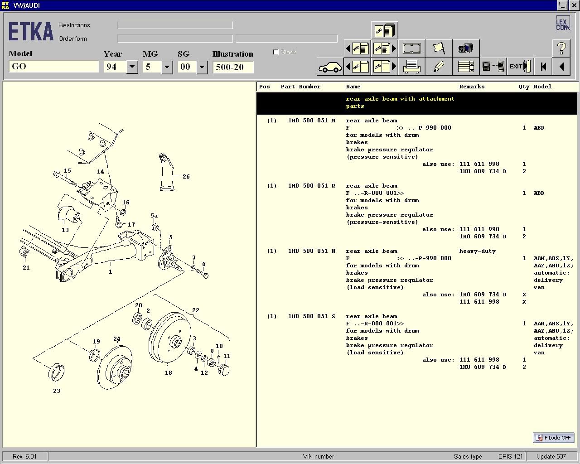
Task: Click the heavy-duty remark text
Action: pos(477,251)
